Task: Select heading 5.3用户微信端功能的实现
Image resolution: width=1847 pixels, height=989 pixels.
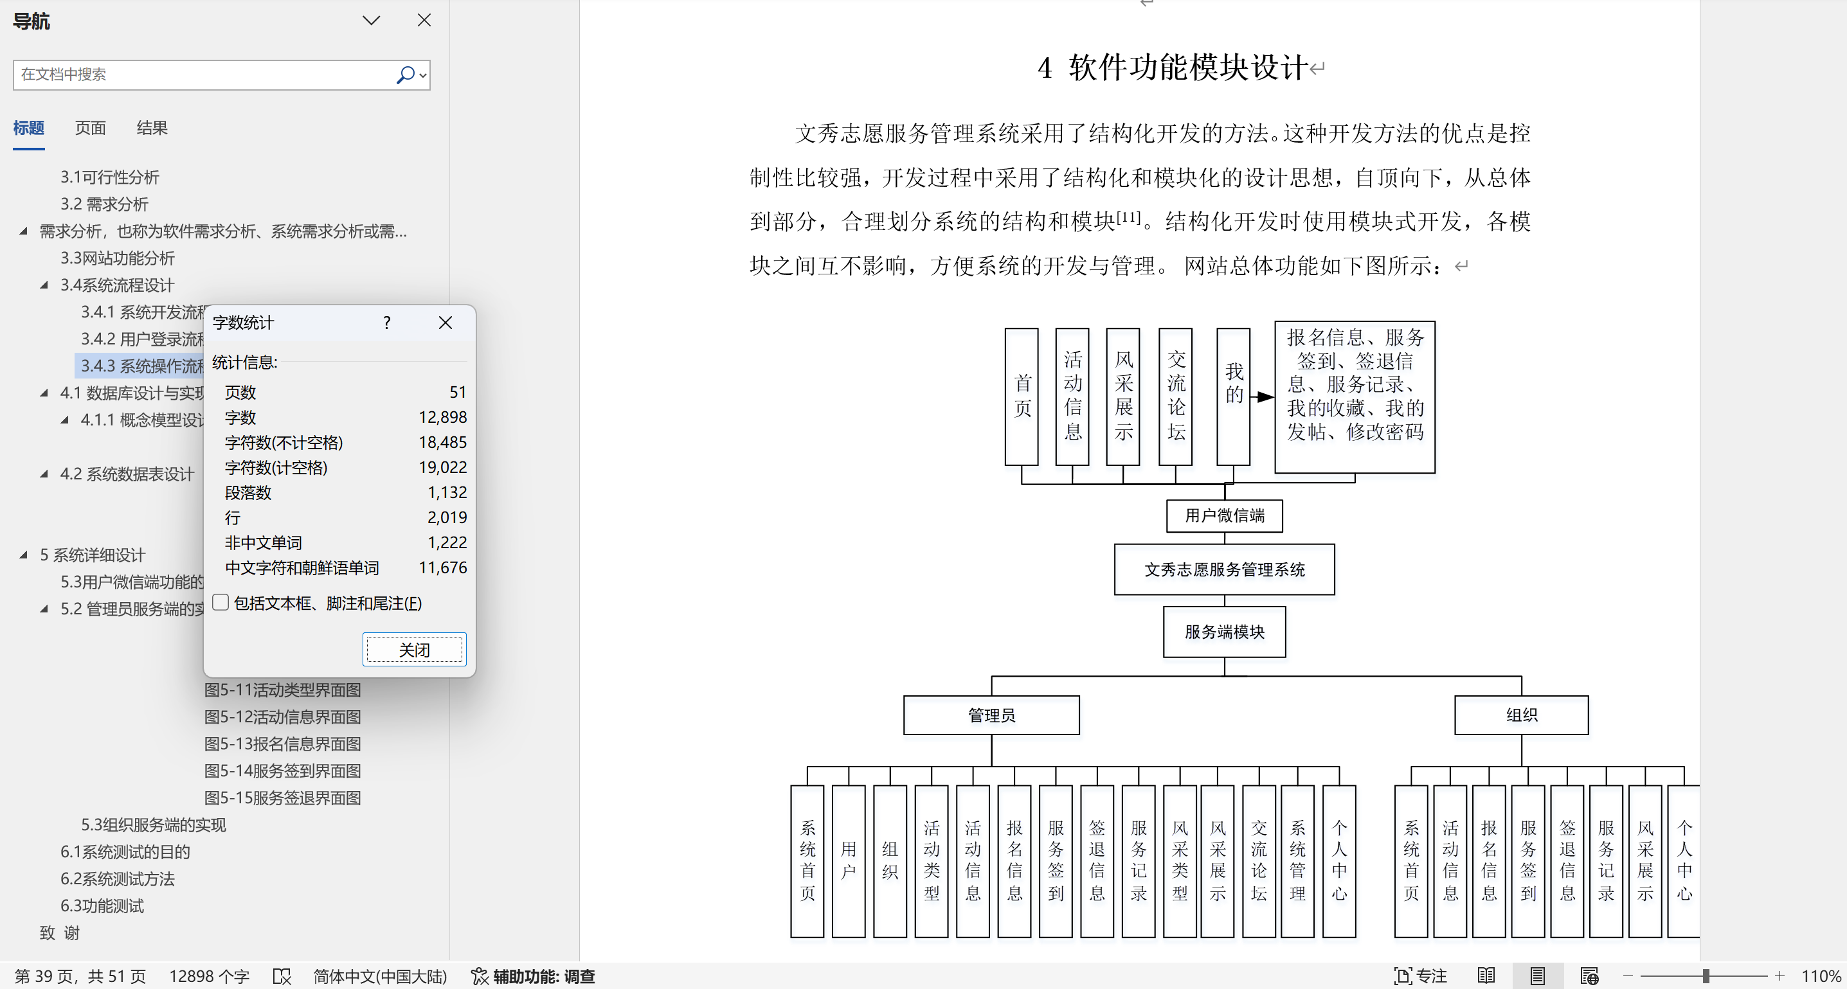Action: pos(132,582)
